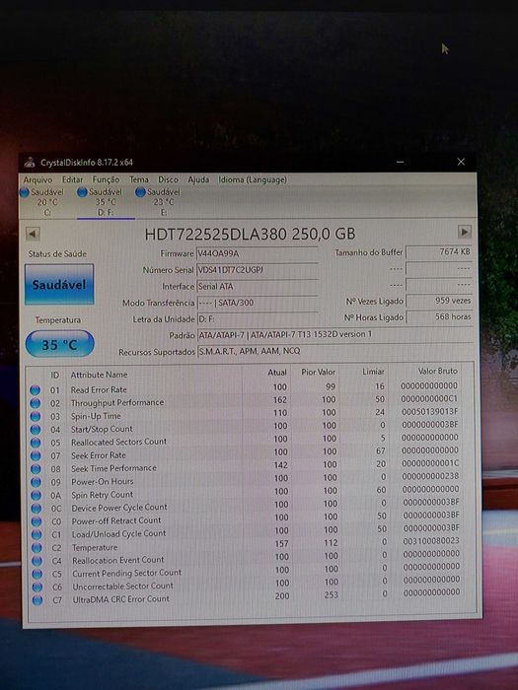Click status dot for Seek Error Rate
The height and width of the screenshot is (690, 518).
tap(36, 455)
